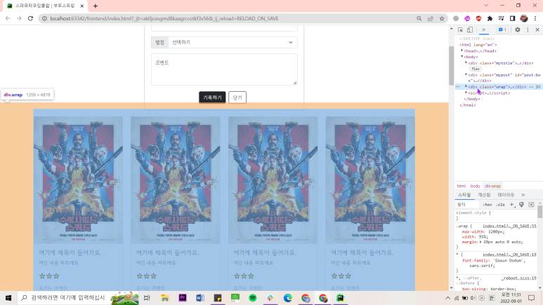
Task: Show more DevTools panels via double chevron
Action: 484,30
